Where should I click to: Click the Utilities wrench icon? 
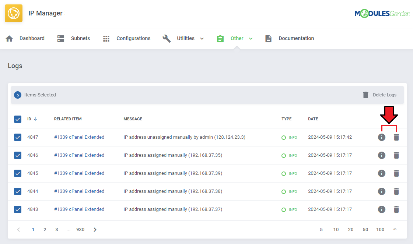(x=167, y=38)
